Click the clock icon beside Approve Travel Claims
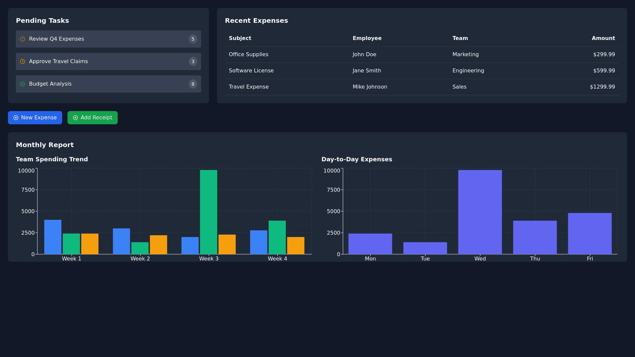Viewport: 635px width, 357px height. click(x=22, y=61)
